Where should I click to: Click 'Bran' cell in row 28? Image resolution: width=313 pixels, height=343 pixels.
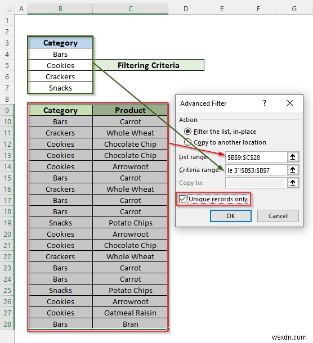tap(131, 324)
